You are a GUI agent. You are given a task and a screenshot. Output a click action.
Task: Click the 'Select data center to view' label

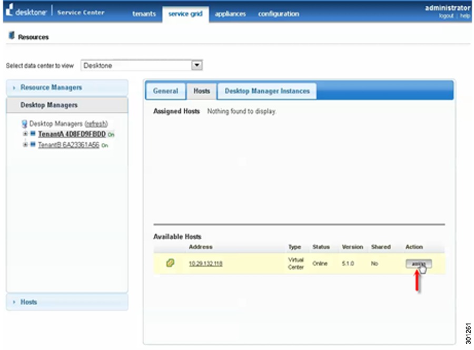40,66
